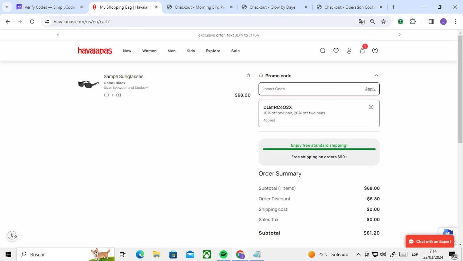Increase Sampa Sunglasses quantity
The image size is (463, 261).
119,95
